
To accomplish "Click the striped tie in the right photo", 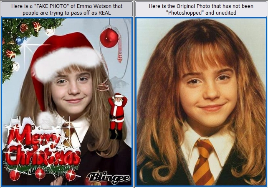I will click(204, 162).
